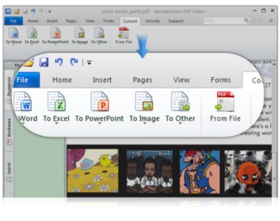Open the blue File menu
Viewport: 280px width, 221px height.
[x=13, y=21]
